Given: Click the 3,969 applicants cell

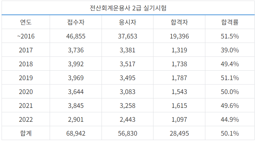Looking at the screenshot, I should [76, 78].
